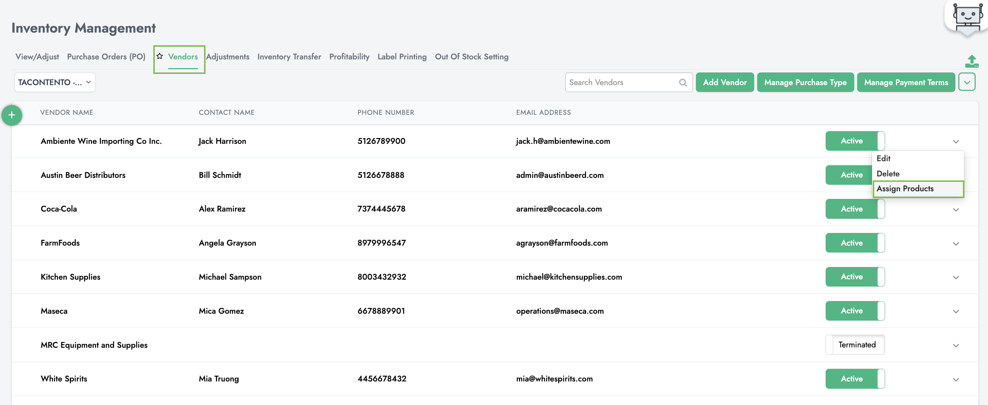The image size is (988, 405).
Task: Toggle MRC Equipment Terminated status switch
Action: pyautogui.click(x=855, y=345)
